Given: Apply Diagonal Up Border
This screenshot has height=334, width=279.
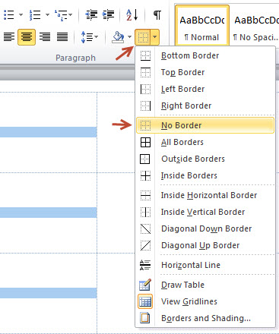Looking at the screenshot, I should click(x=205, y=245).
